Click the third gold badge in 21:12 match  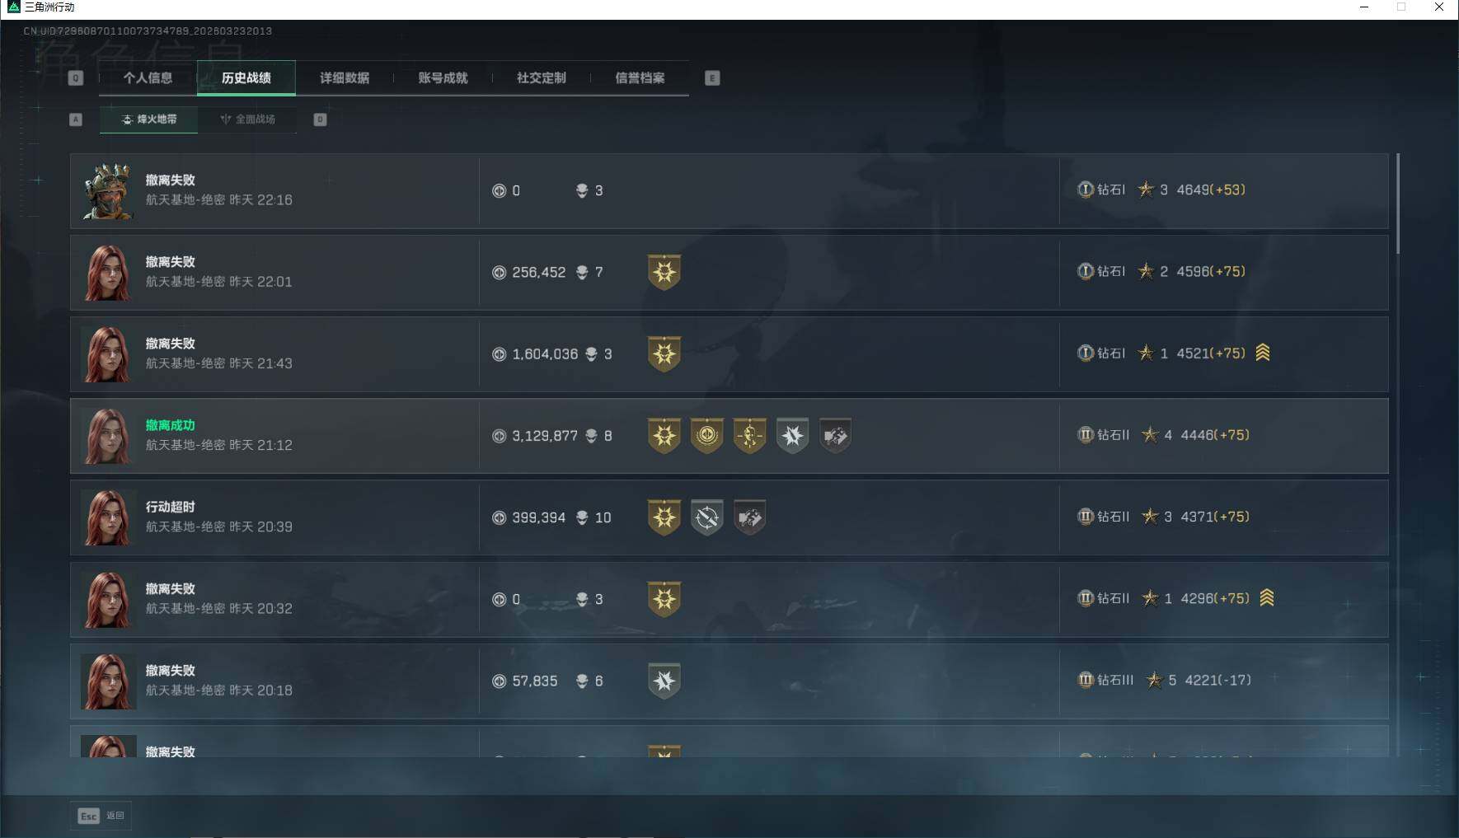tap(750, 436)
